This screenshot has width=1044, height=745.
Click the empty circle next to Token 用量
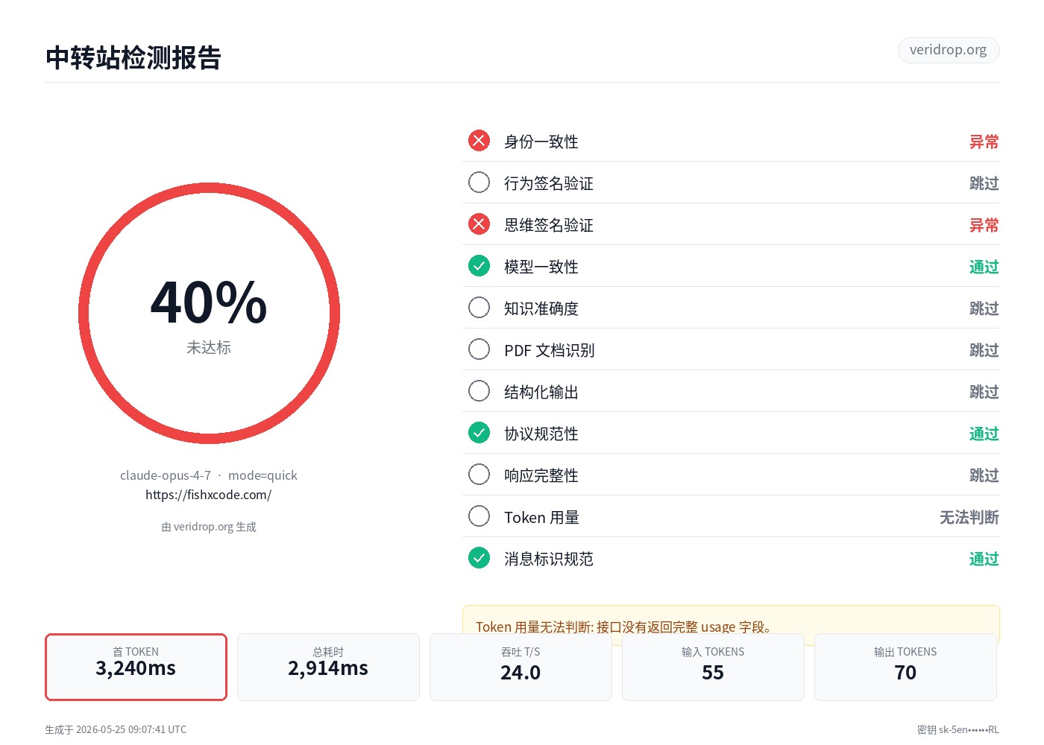point(479,516)
